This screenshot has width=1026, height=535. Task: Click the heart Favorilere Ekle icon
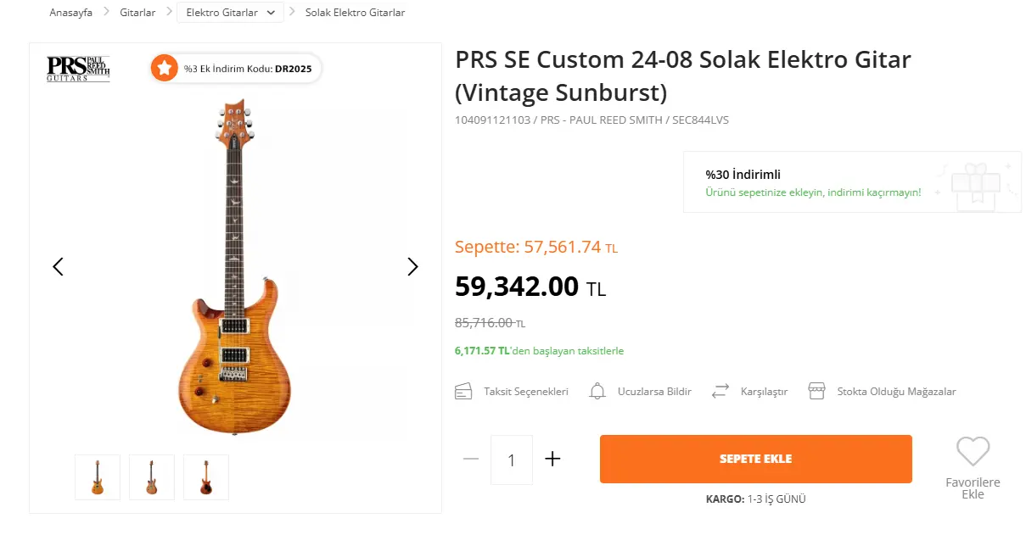pos(973,451)
